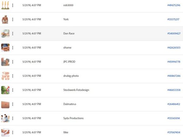The width and height of the screenshot is (183, 139).
Task: Select the Stockwerk-Fotodesign warning sign thumbnail
Action: coord(5,90)
